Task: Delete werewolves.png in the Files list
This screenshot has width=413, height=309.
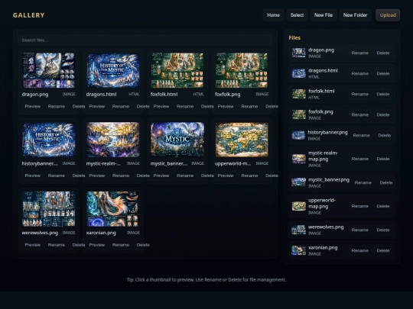Action: click(383, 230)
